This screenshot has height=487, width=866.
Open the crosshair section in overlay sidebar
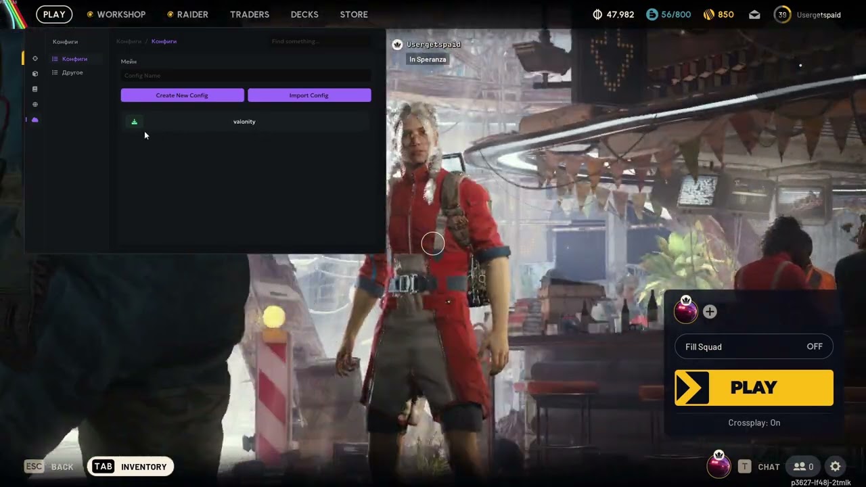[35, 58]
